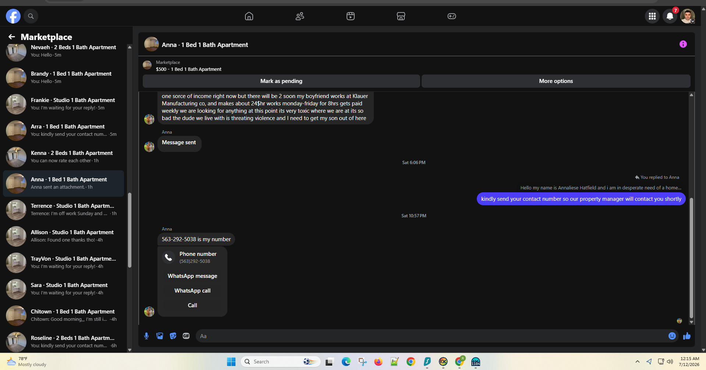Viewport: 706px width, 370px height.
Task: Click the voice clip microphone icon
Action: tap(146, 336)
